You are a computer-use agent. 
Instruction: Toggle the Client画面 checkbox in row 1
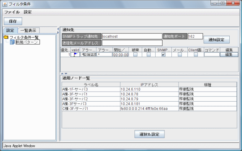point(196,54)
